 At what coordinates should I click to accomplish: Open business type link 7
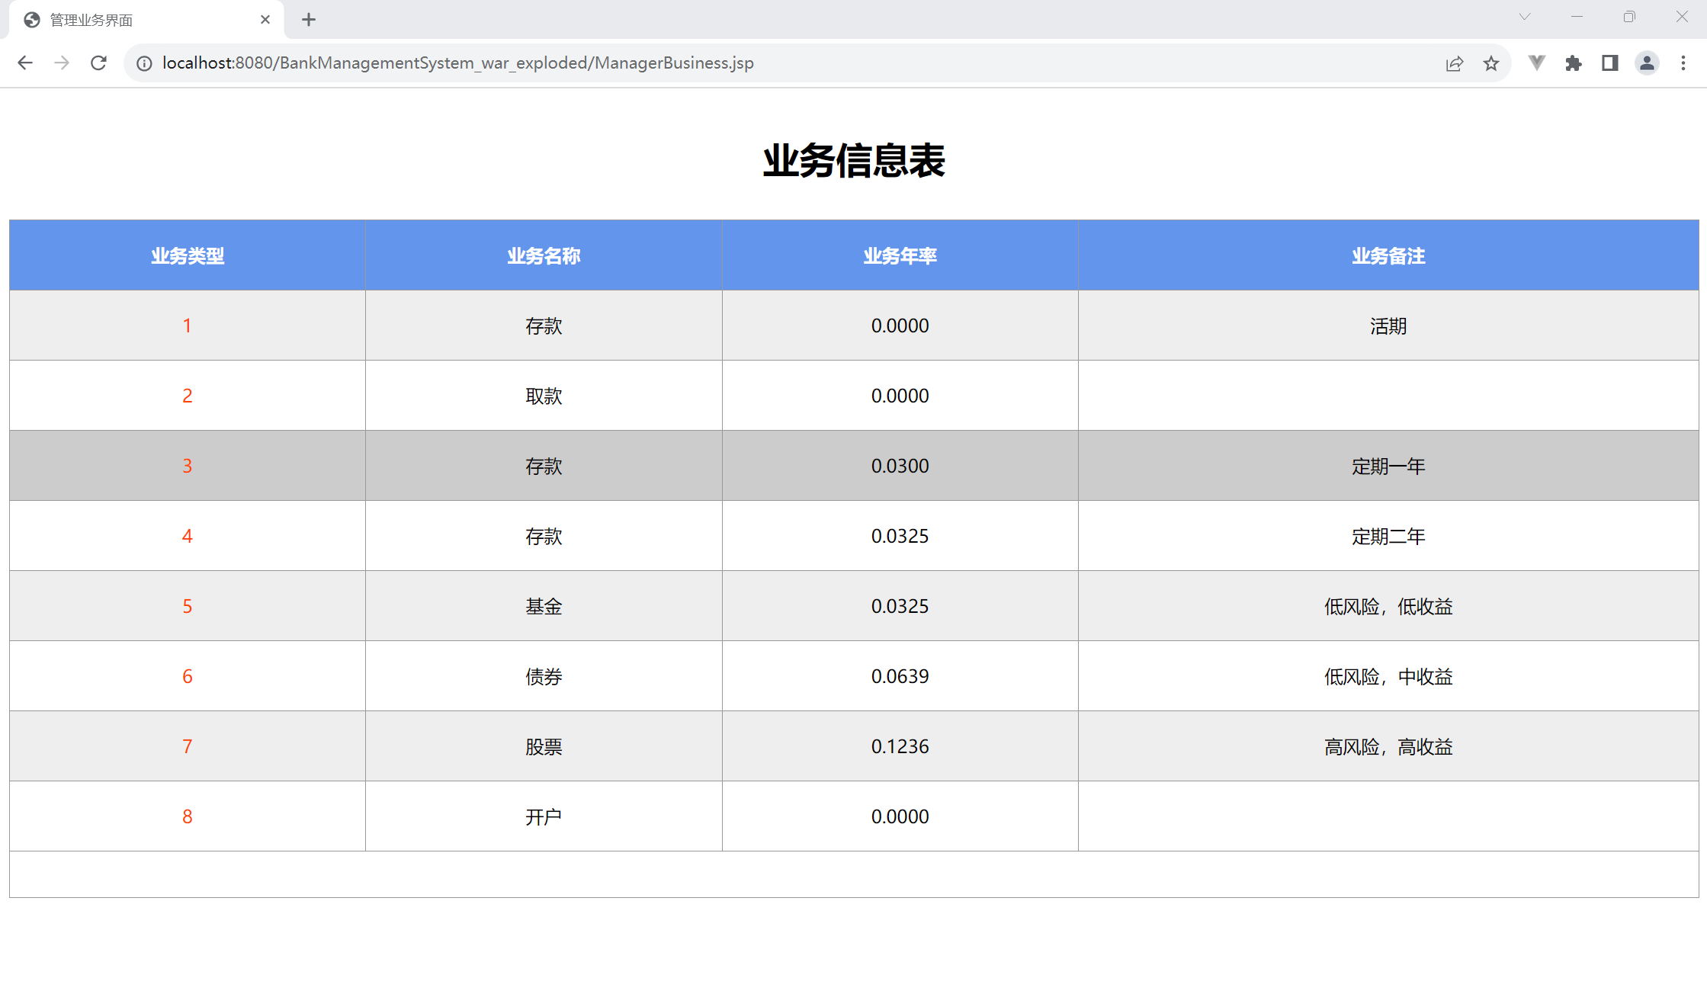pyautogui.click(x=187, y=746)
